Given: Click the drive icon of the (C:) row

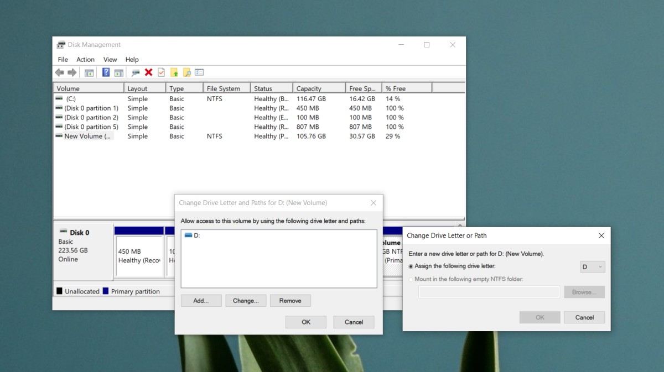Looking at the screenshot, I should click(x=59, y=98).
